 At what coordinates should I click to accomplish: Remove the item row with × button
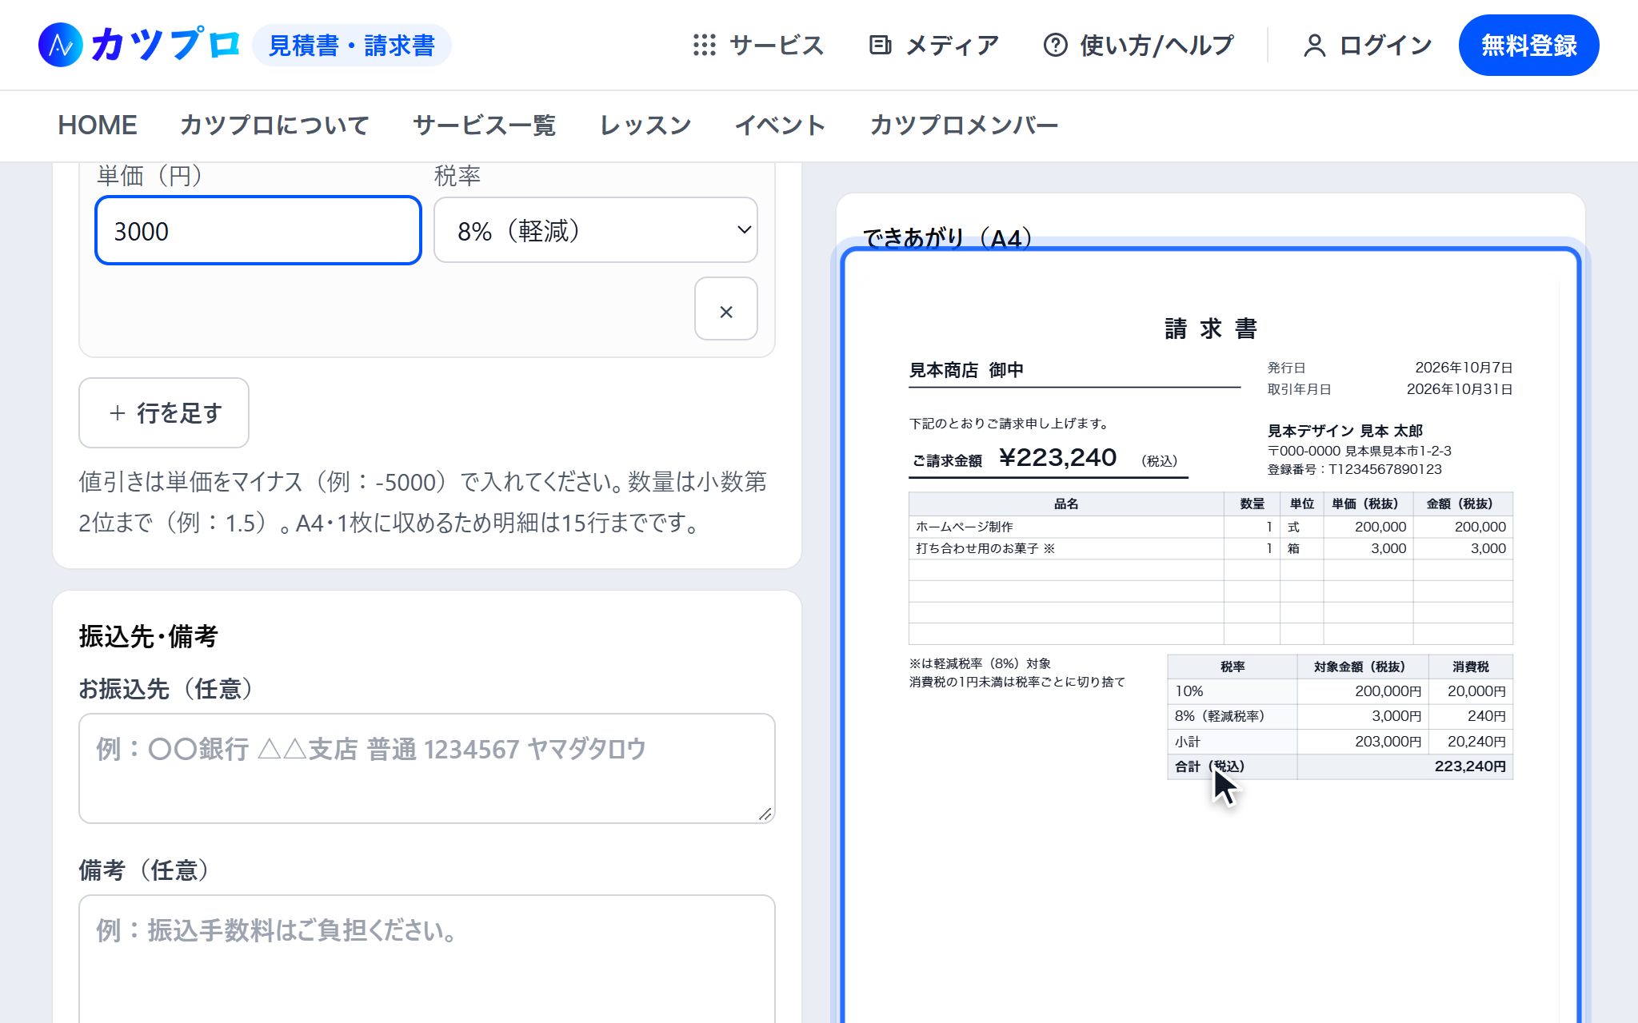[726, 309]
